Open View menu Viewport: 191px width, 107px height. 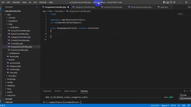tap(24, 2)
